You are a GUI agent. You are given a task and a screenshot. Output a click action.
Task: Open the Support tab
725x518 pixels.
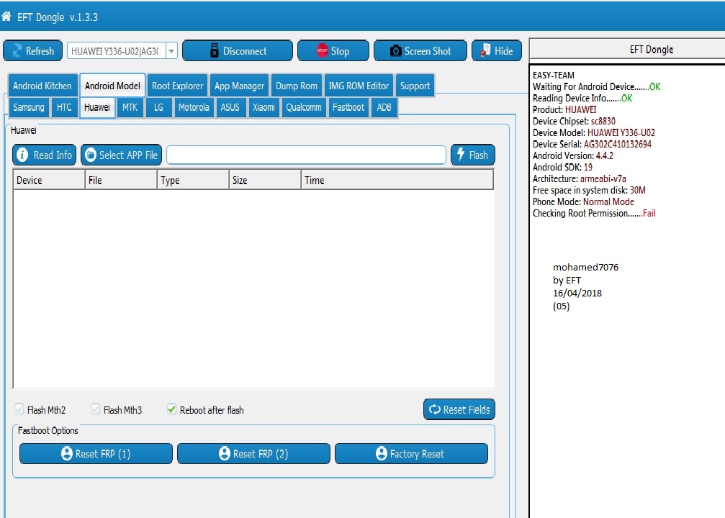coord(415,86)
